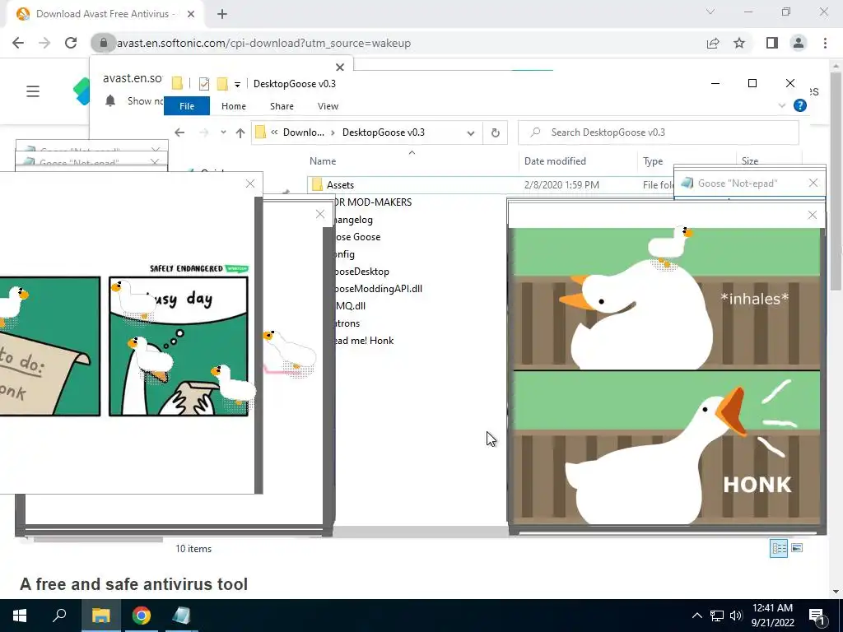This screenshot has height=632, width=843.
Task: Dismiss the avast.en.softonic notification popup
Action: click(x=340, y=67)
